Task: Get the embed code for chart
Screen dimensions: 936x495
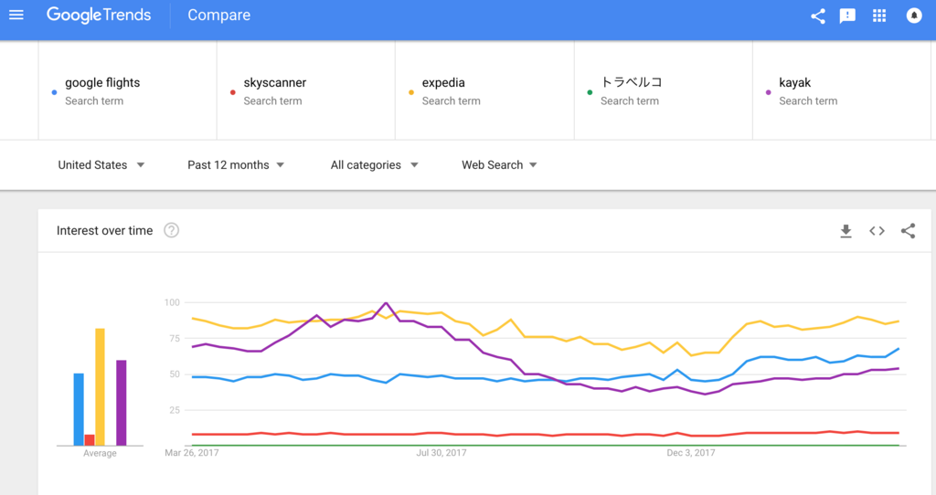Action: pyautogui.click(x=877, y=231)
